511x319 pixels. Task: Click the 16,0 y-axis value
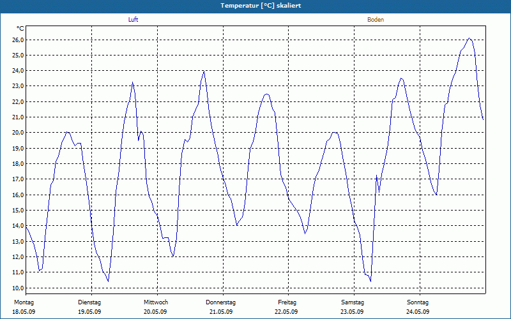(18, 195)
